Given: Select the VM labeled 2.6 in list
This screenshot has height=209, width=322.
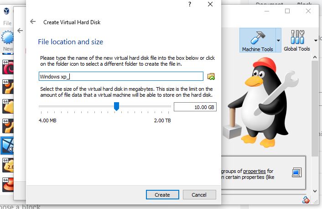Looking at the screenshot, I should 8,166.
